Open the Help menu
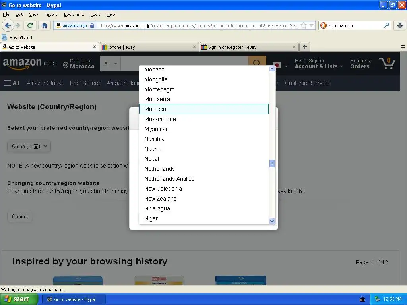Image resolution: width=407 pixels, height=305 pixels. tap(111, 14)
